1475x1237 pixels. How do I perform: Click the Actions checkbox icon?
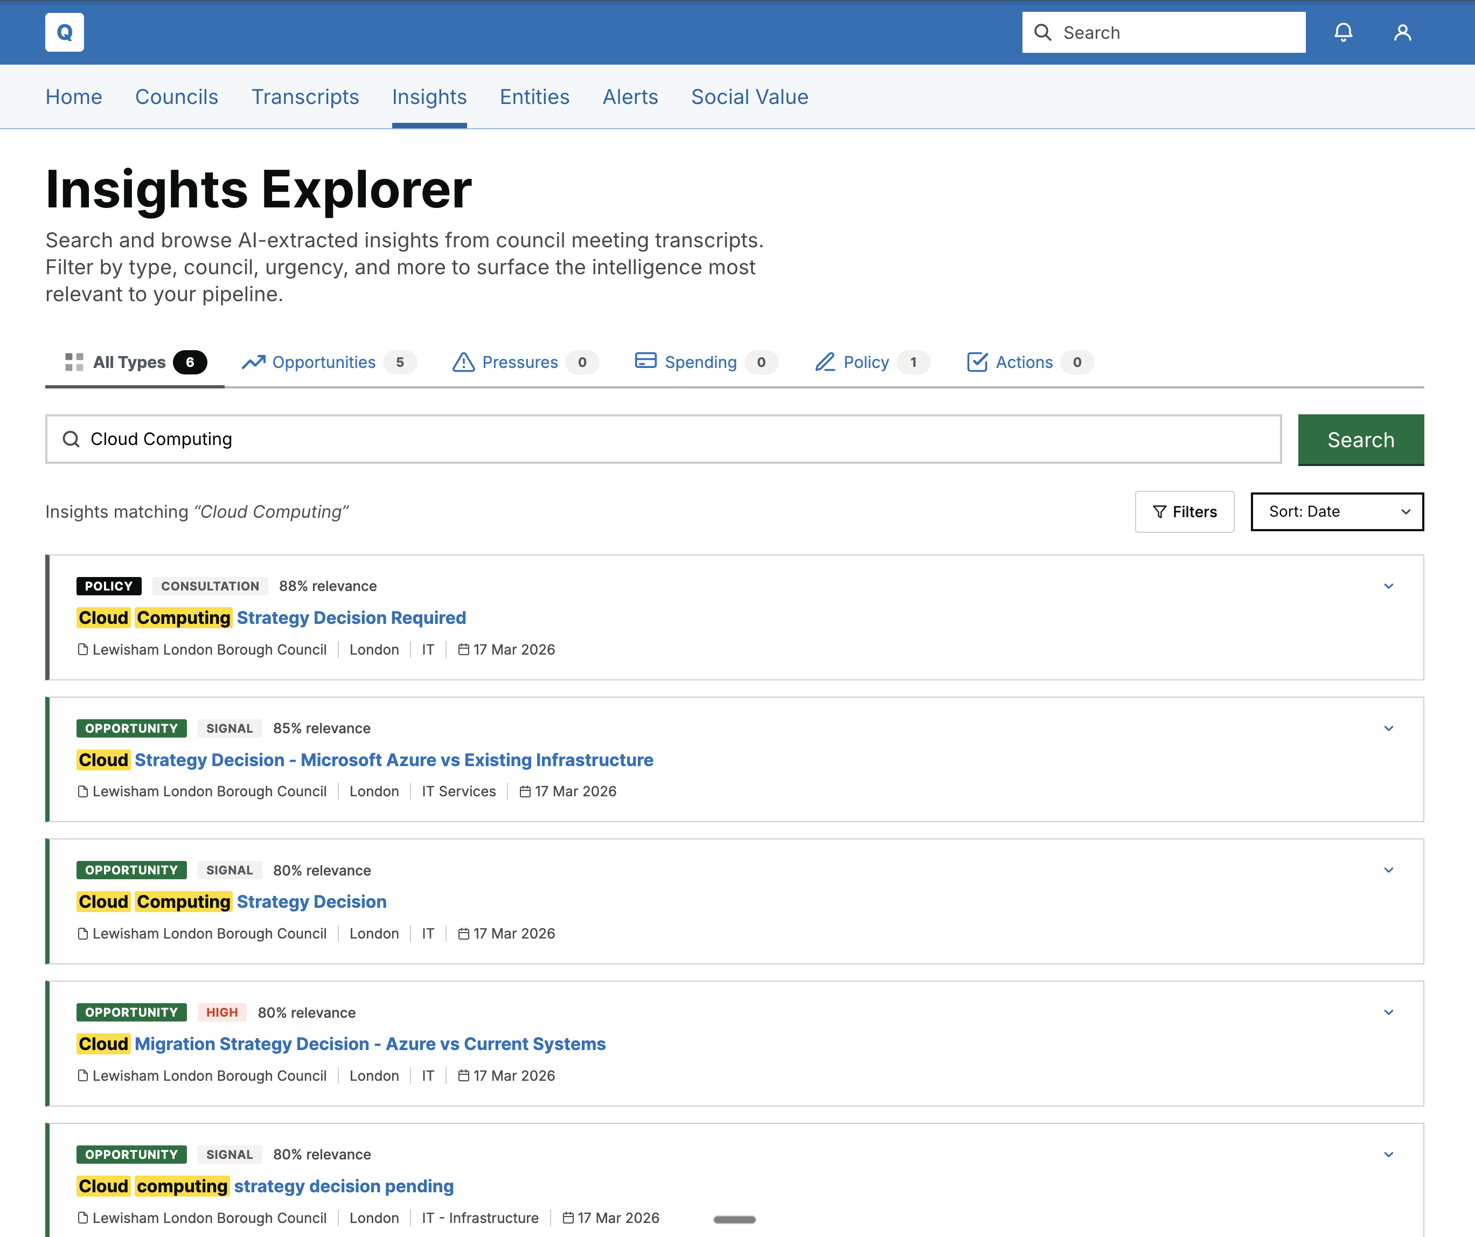point(976,362)
